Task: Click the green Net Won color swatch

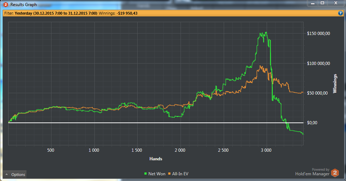Action: 145,174
